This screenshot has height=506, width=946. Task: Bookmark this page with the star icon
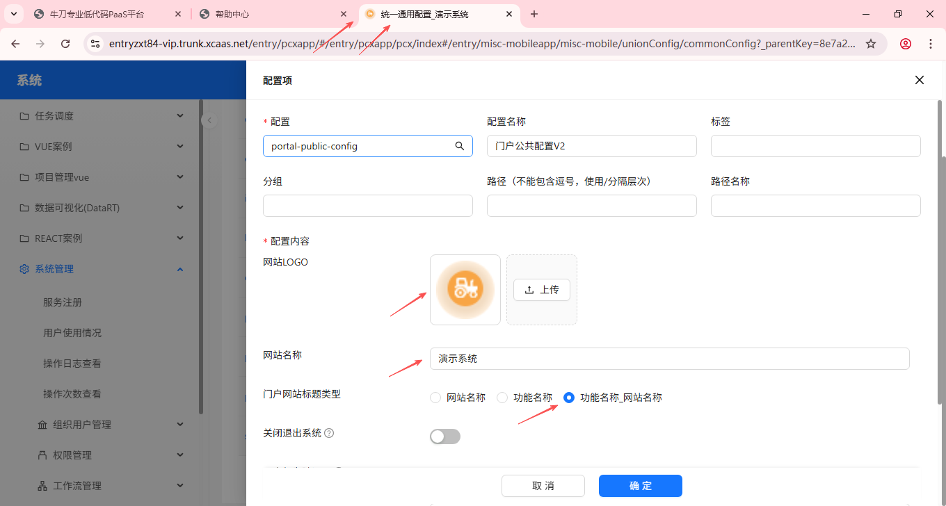tap(870, 44)
